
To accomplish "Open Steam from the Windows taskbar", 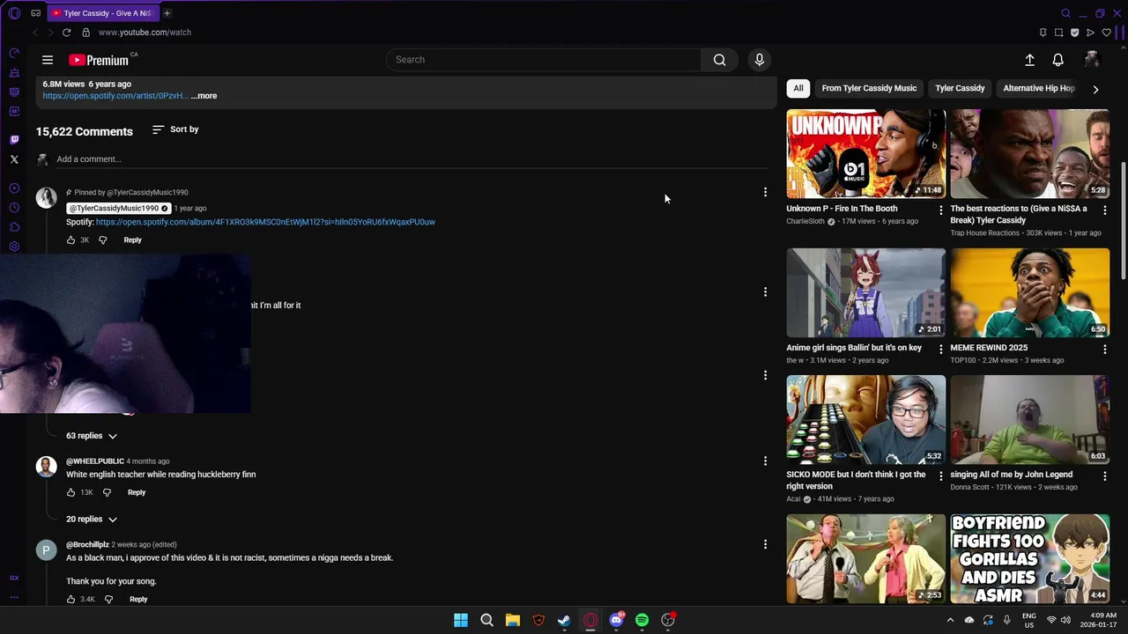I will 564,620.
